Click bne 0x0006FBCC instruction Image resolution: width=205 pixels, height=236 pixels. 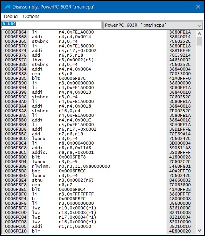(59, 171)
